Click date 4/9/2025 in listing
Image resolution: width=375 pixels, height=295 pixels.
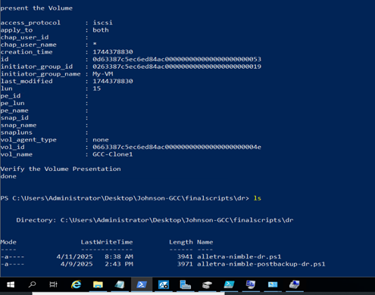(x=77, y=264)
